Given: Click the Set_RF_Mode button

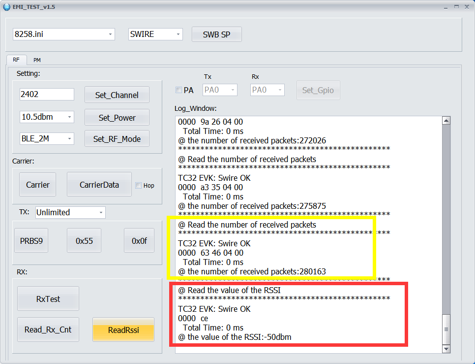Looking at the screenshot, I should click(117, 138).
